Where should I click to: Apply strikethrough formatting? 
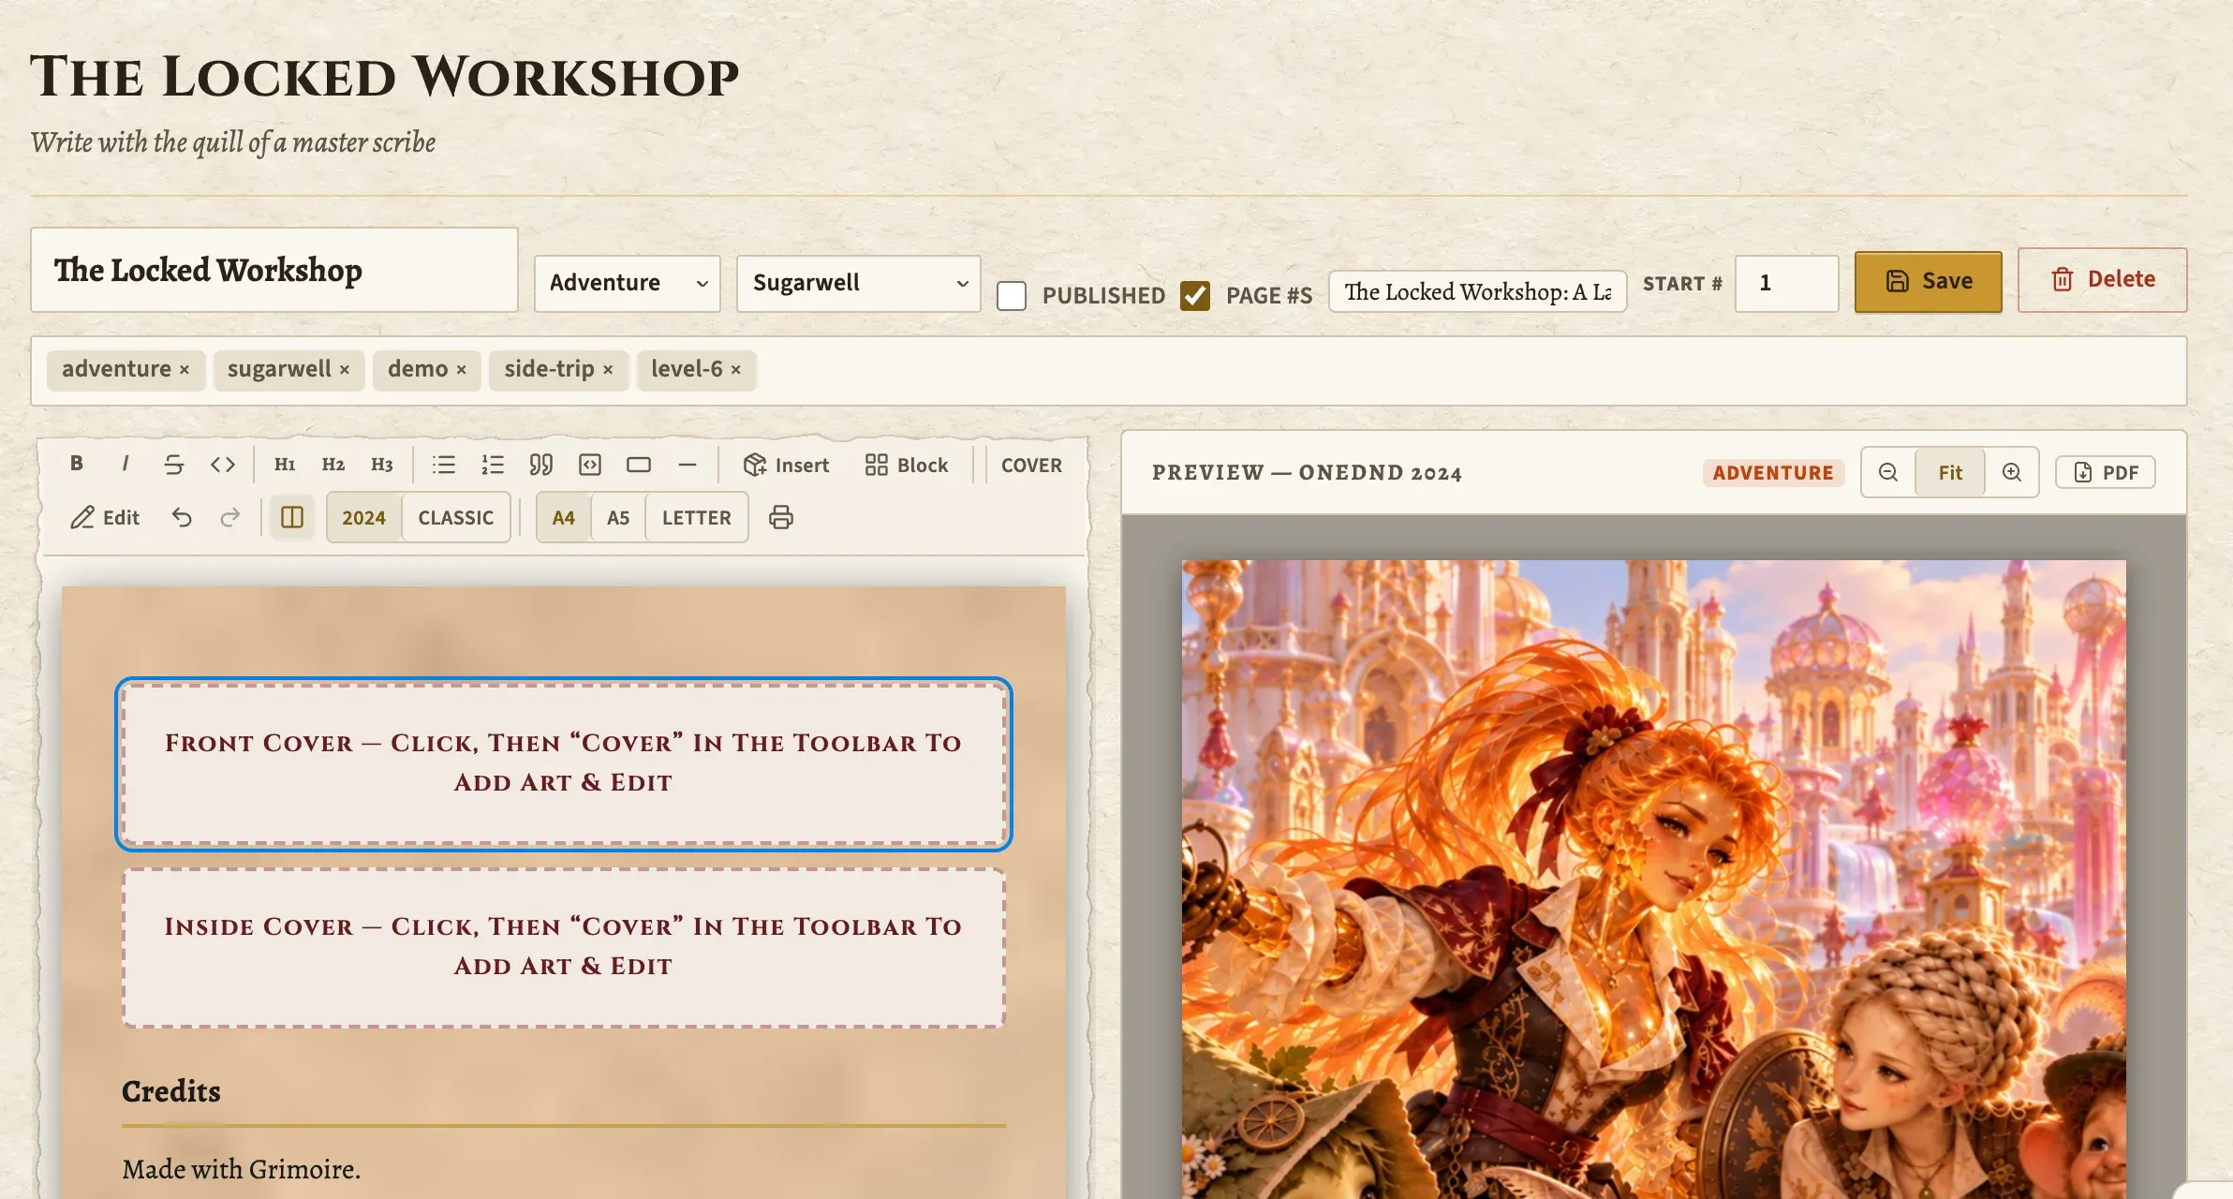tap(174, 464)
